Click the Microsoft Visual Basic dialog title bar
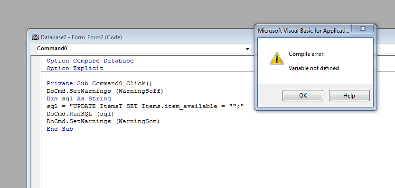Screen dimensions: 395x188 coord(303,31)
